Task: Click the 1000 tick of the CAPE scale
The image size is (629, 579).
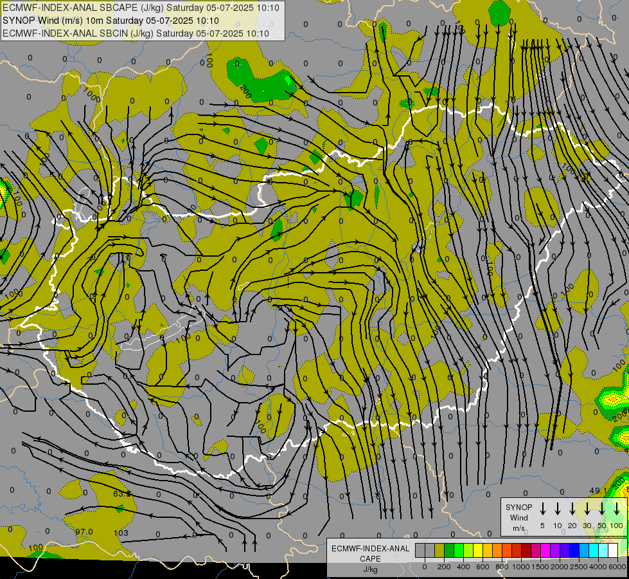Action: pyautogui.click(x=521, y=567)
